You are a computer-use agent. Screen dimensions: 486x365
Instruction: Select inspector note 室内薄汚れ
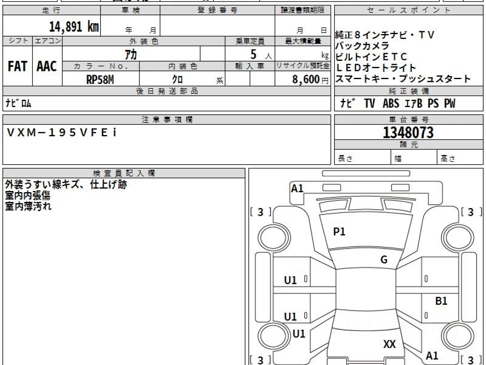tap(28, 206)
